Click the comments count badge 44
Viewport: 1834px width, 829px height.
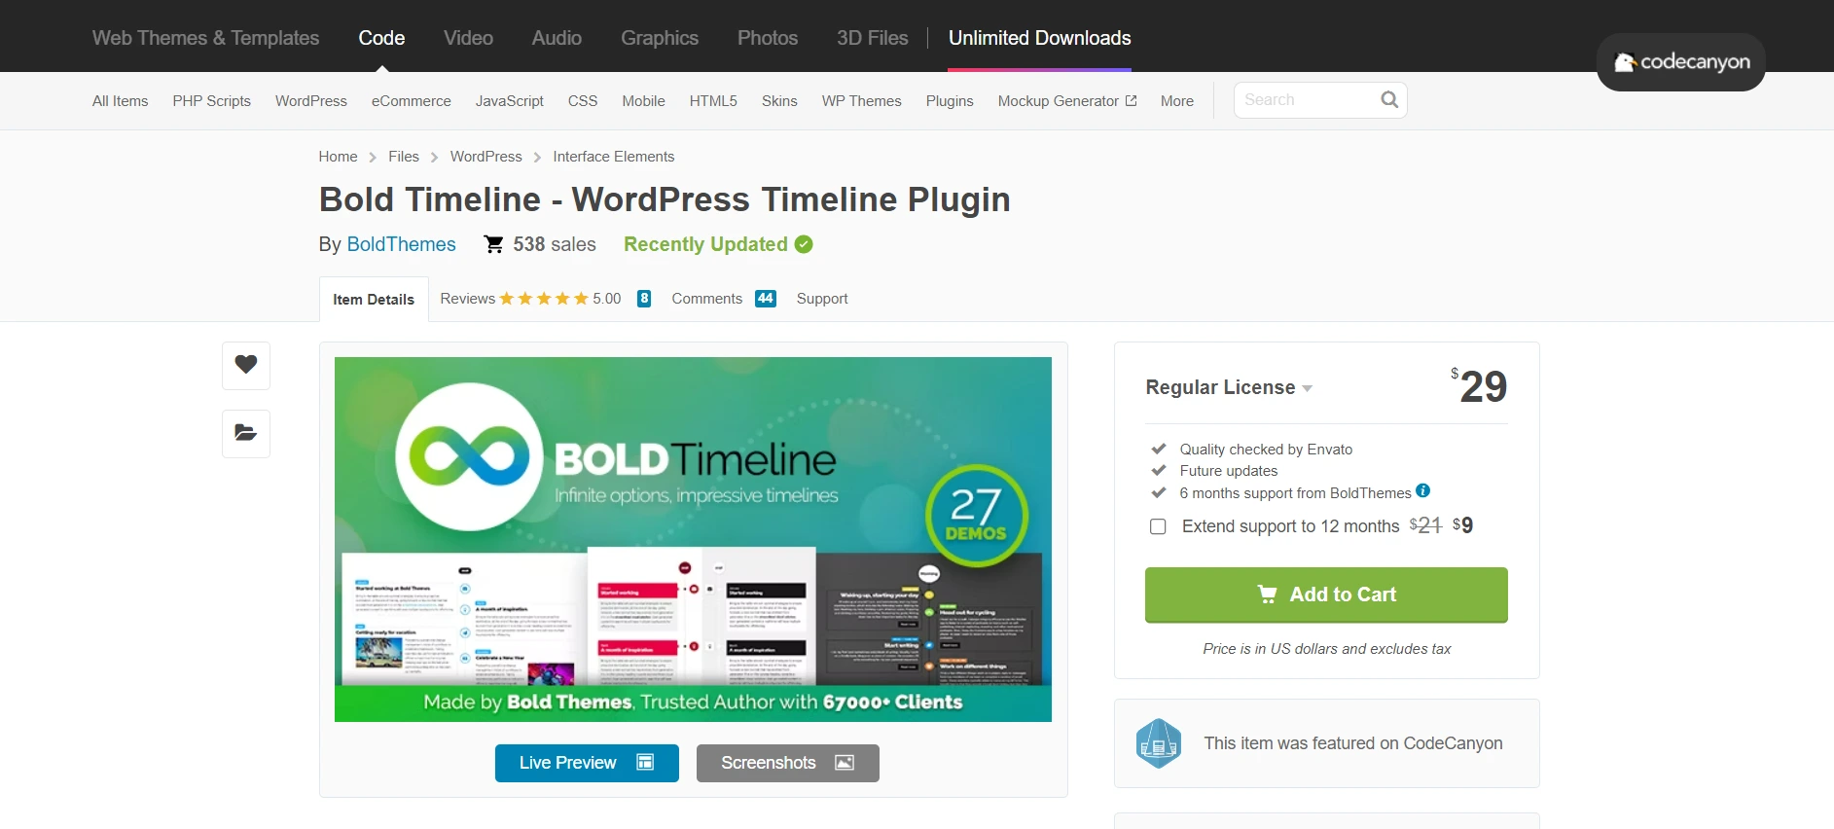(x=766, y=299)
